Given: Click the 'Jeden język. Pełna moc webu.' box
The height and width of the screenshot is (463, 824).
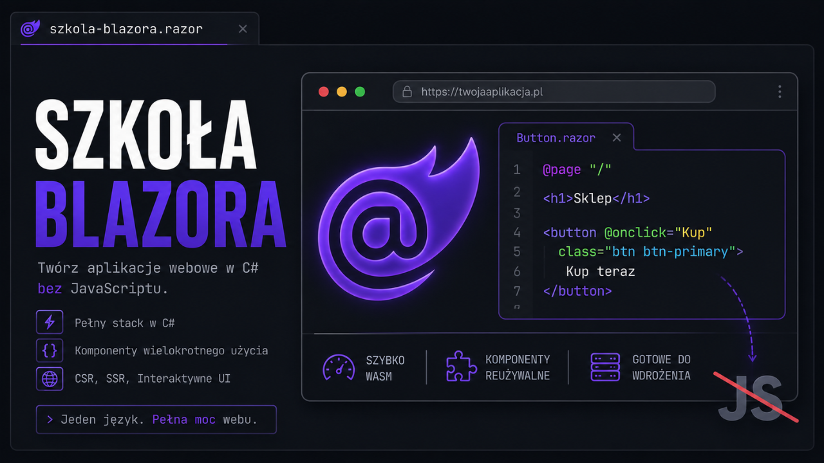Looking at the screenshot, I should 156,419.
